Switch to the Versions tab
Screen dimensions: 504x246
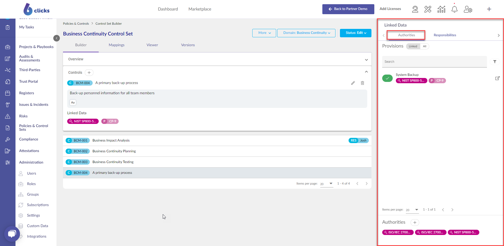tap(188, 45)
